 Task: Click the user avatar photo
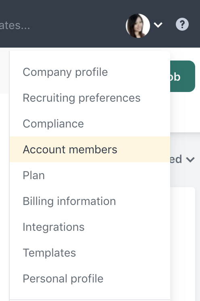pyautogui.click(x=137, y=26)
